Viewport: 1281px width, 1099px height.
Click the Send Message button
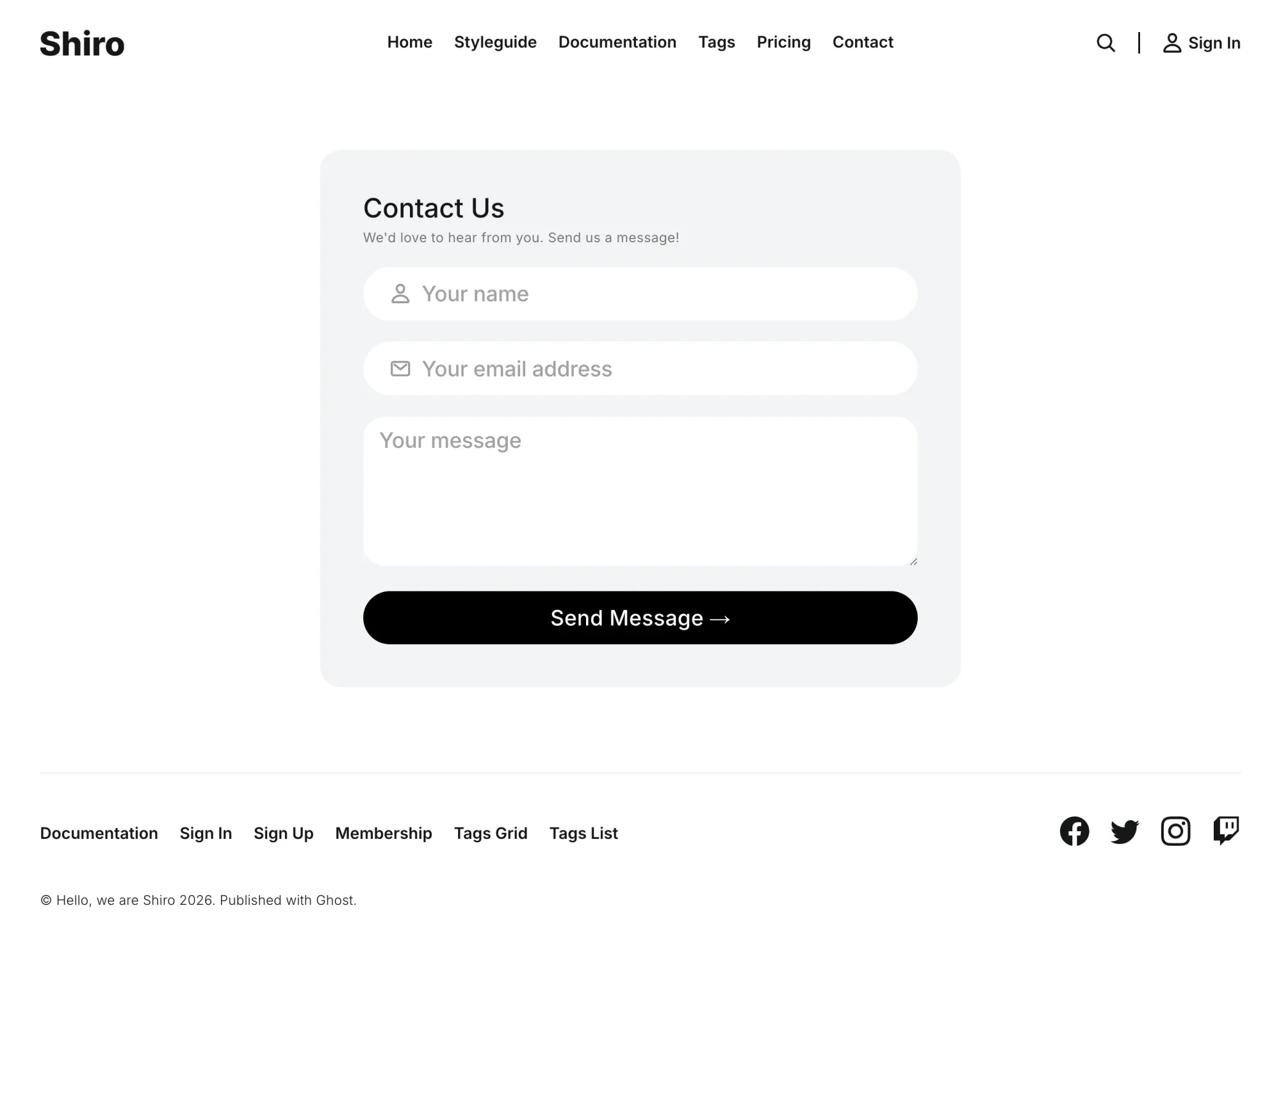(640, 618)
